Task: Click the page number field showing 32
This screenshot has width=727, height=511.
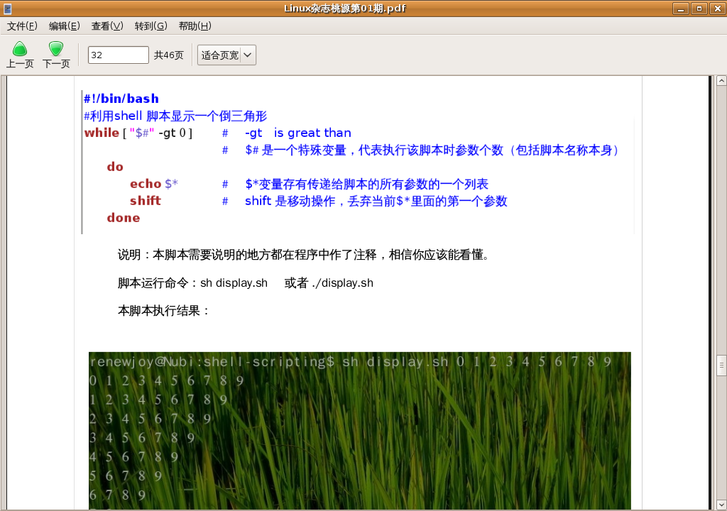Action: pyautogui.click(x=119, y=55)
